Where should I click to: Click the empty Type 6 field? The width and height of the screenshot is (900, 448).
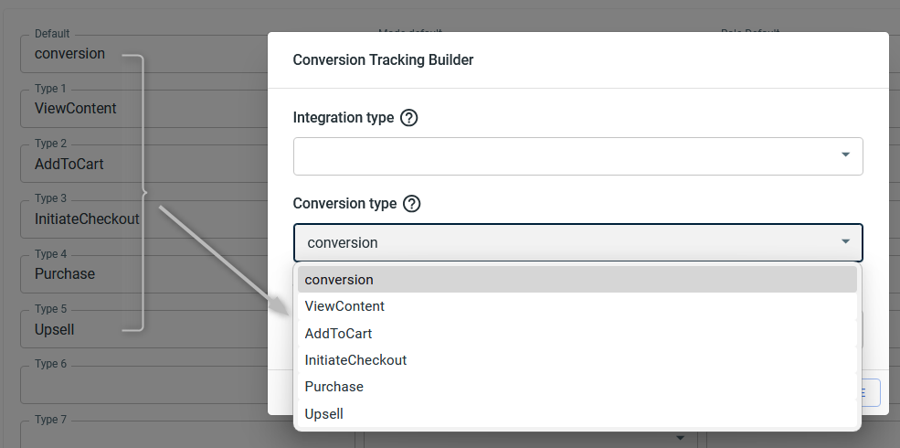coord(143,384)
